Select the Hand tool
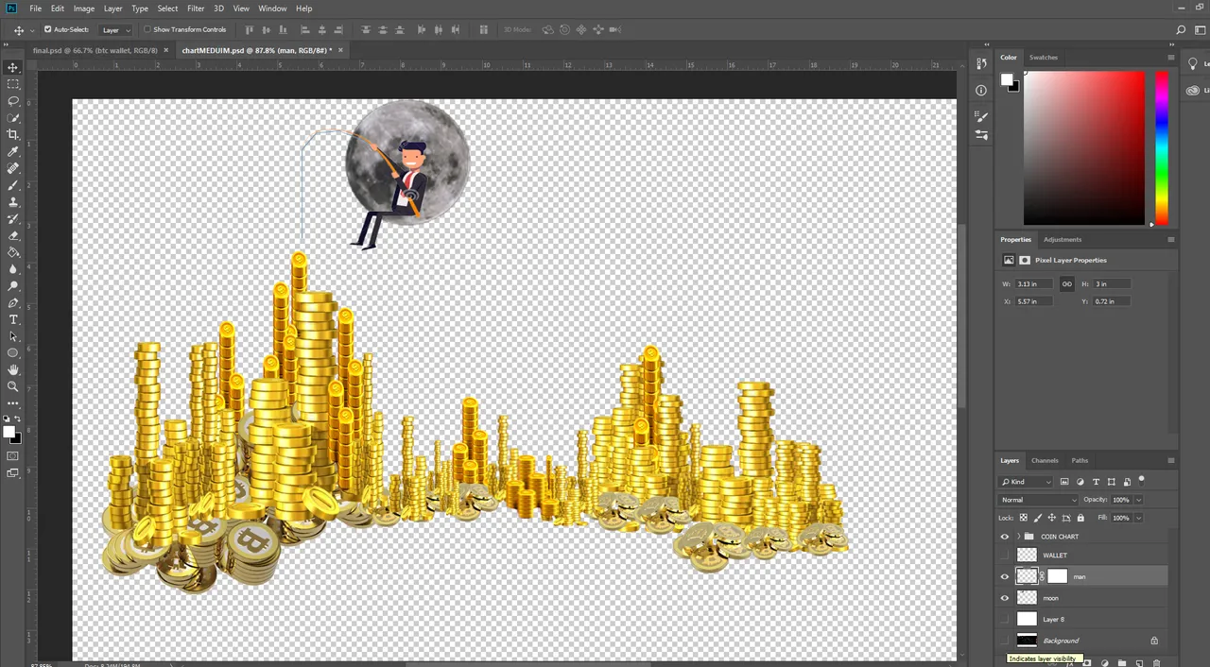This screenshot has height=667, width=1210. click(13, 369)
